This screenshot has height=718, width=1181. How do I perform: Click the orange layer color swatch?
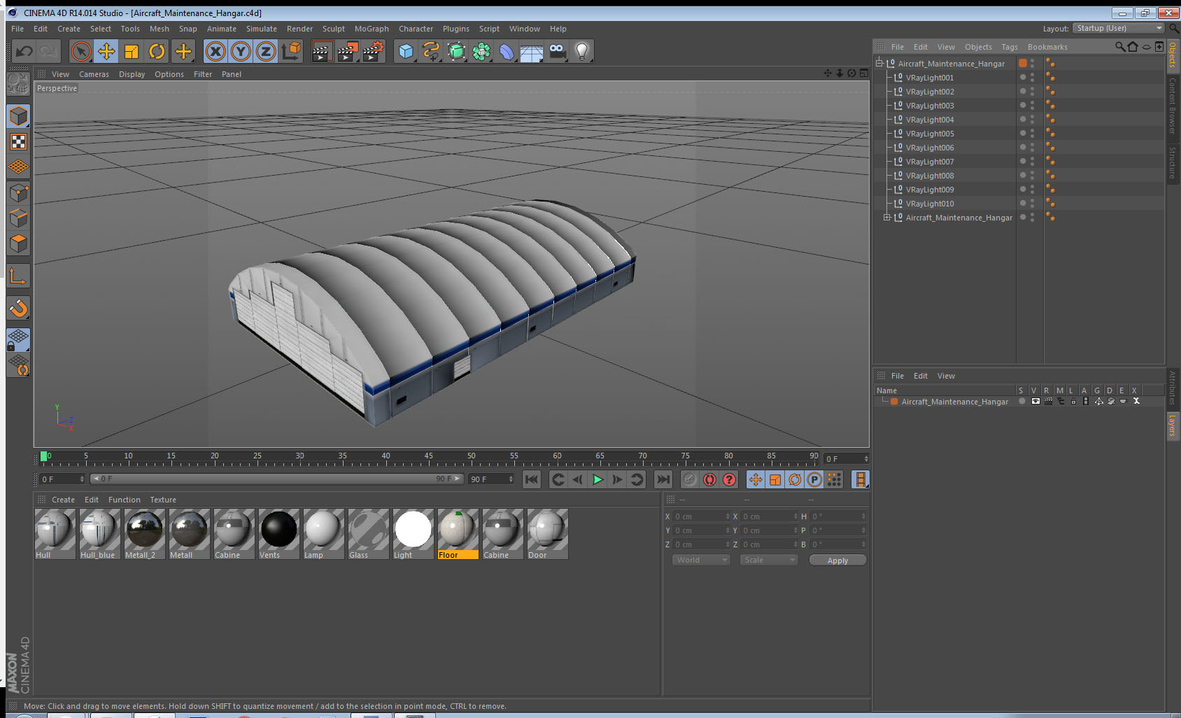[x=894, y=402]
